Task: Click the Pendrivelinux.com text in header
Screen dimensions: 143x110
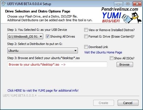Action: (120, 9)
